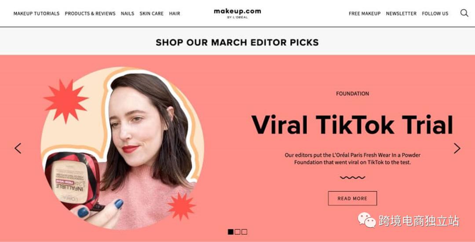Screen dimensions: 475x242
Task: Go to previous slide with left arrow
Action: tap(18, 148)
